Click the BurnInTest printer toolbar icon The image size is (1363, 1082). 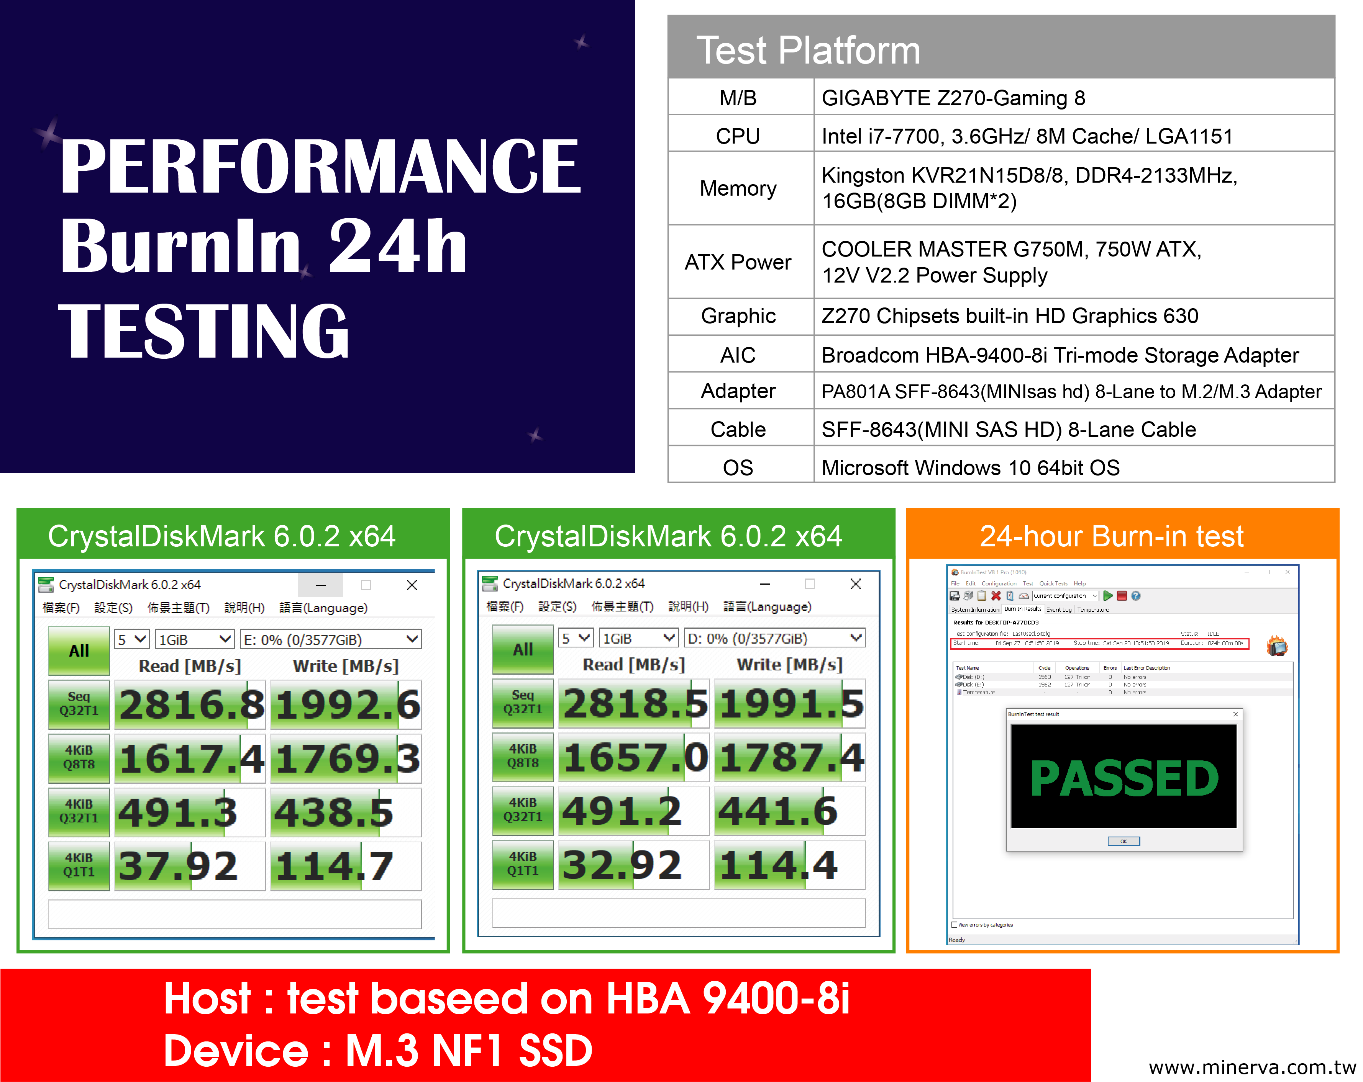(969, 596)
